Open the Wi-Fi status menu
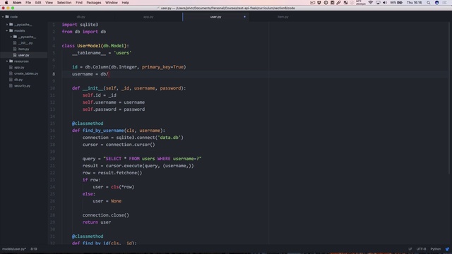The image size is (452, 254). click(371, 3)
